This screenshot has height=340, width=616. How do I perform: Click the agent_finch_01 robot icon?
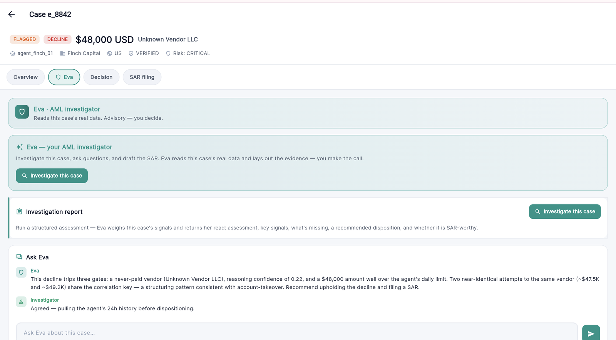pyautogui.click(x=13, y=54)
